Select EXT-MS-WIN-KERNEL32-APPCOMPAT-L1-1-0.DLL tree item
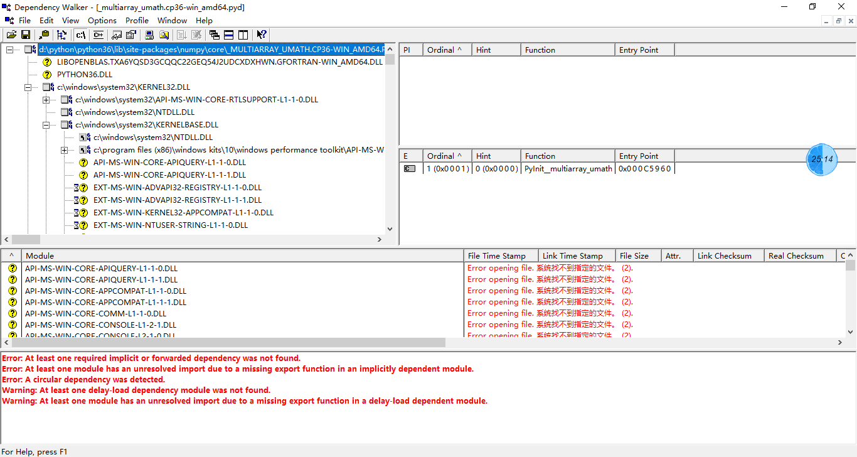Screen dimensions: 857x457 coord(183,213)
